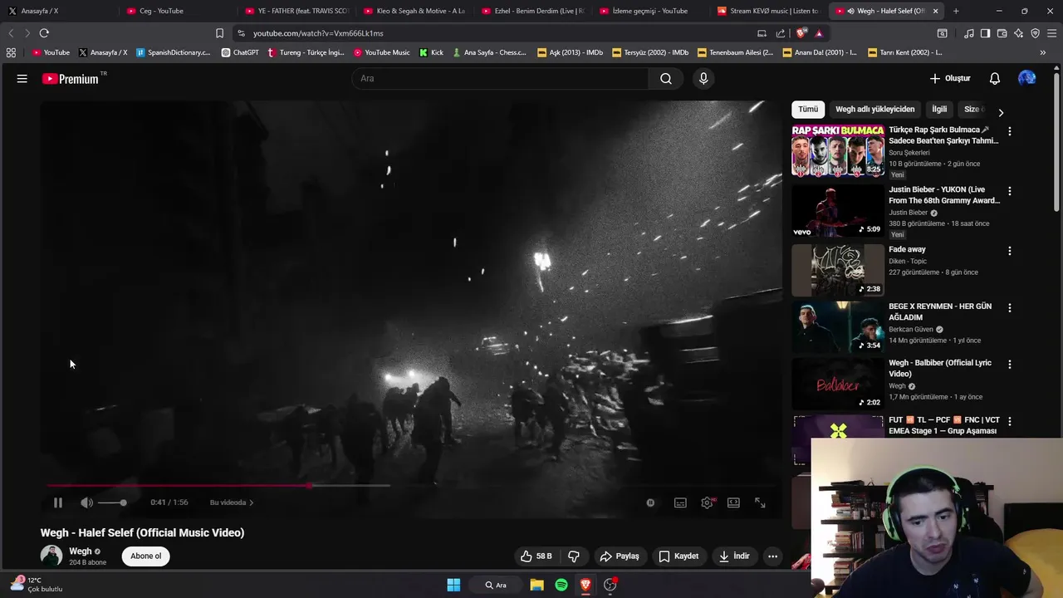The image size is (1063, 598).
Task: Select the 'İlgili' filter chip
Action: [939, 109]
